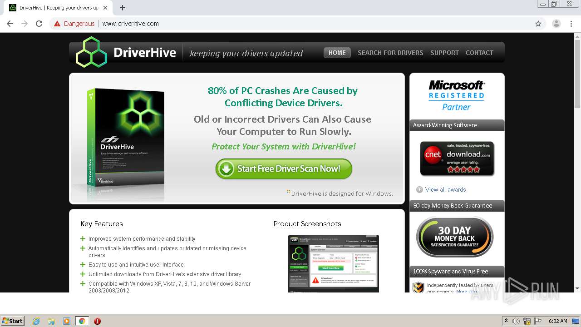Open the Windows Start menu
Screen dimensions: 581x327
(x=12, y=321)
